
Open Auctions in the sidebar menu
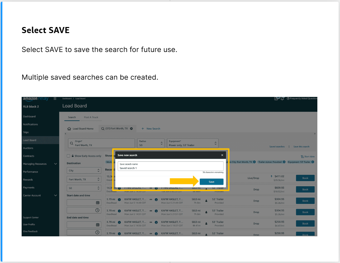tap(28, 148)
